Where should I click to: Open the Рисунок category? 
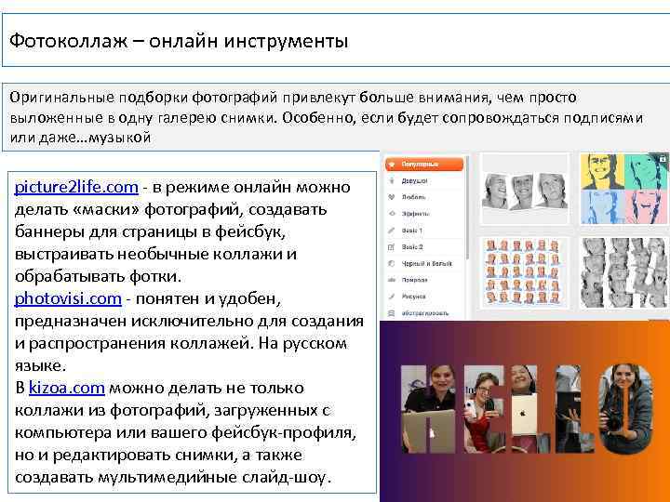click(413, 297)
